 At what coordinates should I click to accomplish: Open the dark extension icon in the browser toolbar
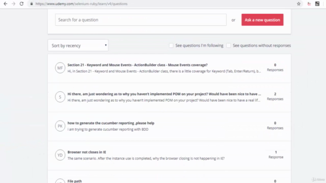pyautogui.click(x=317, y=4)
